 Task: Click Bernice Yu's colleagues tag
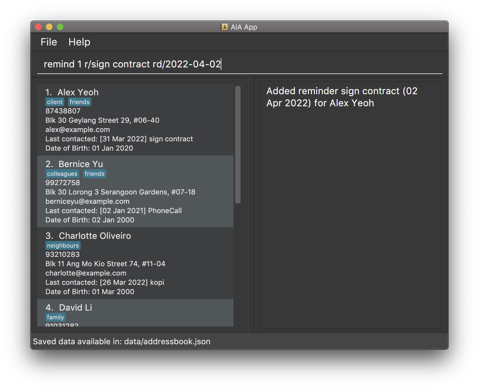[62, 174]
